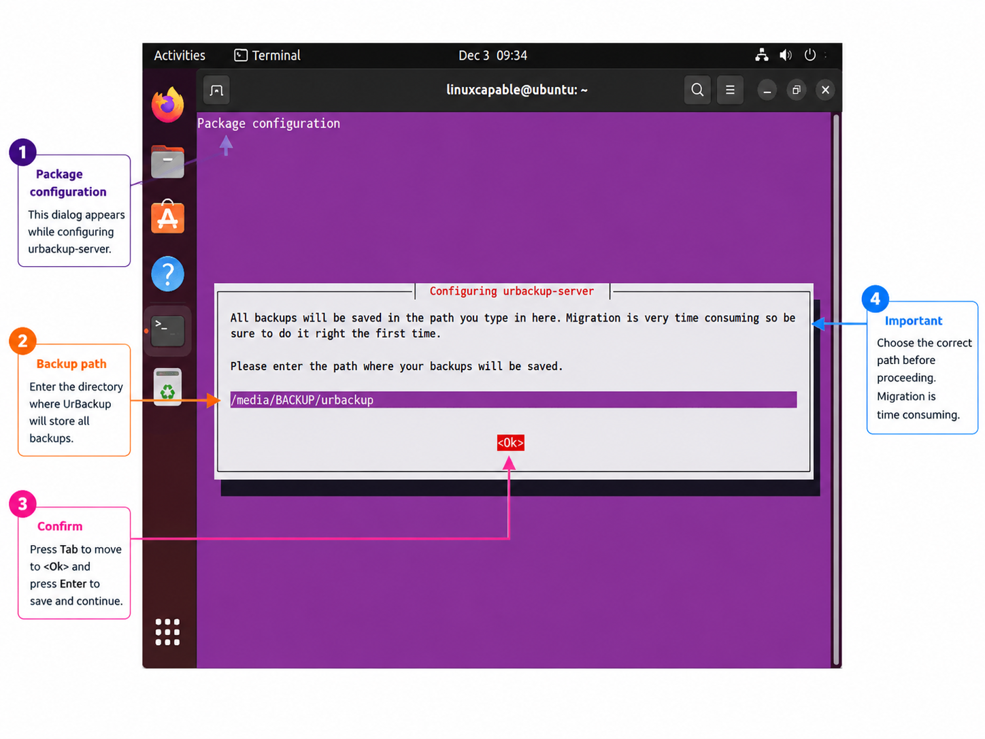Open the Trash icon in the dock
This screenshot has width=985, height=739.
click(167, 387)
